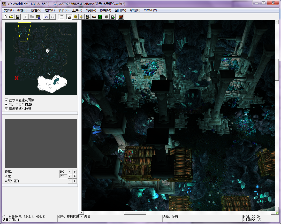Open the 层面(L) menu

click(x=50, y=10)
